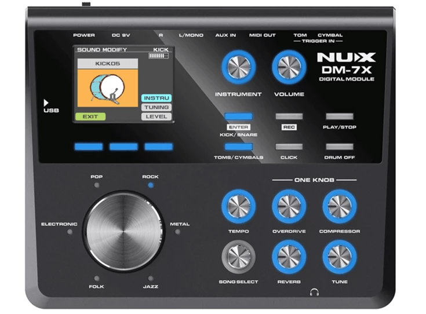Click the TRIGGER IN label

coord(318,41)
